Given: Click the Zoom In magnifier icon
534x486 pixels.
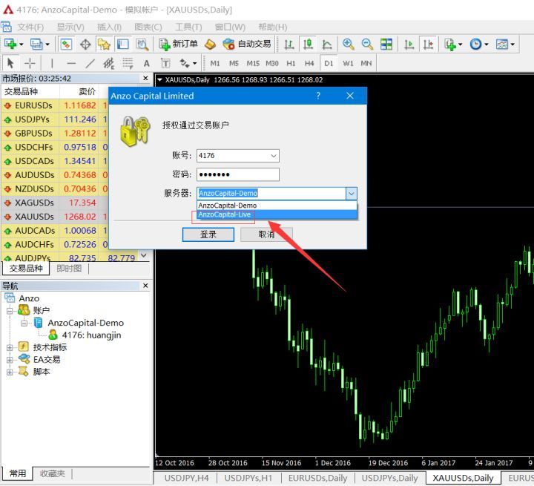Looking at the screenshot, I should coord(348,45).
